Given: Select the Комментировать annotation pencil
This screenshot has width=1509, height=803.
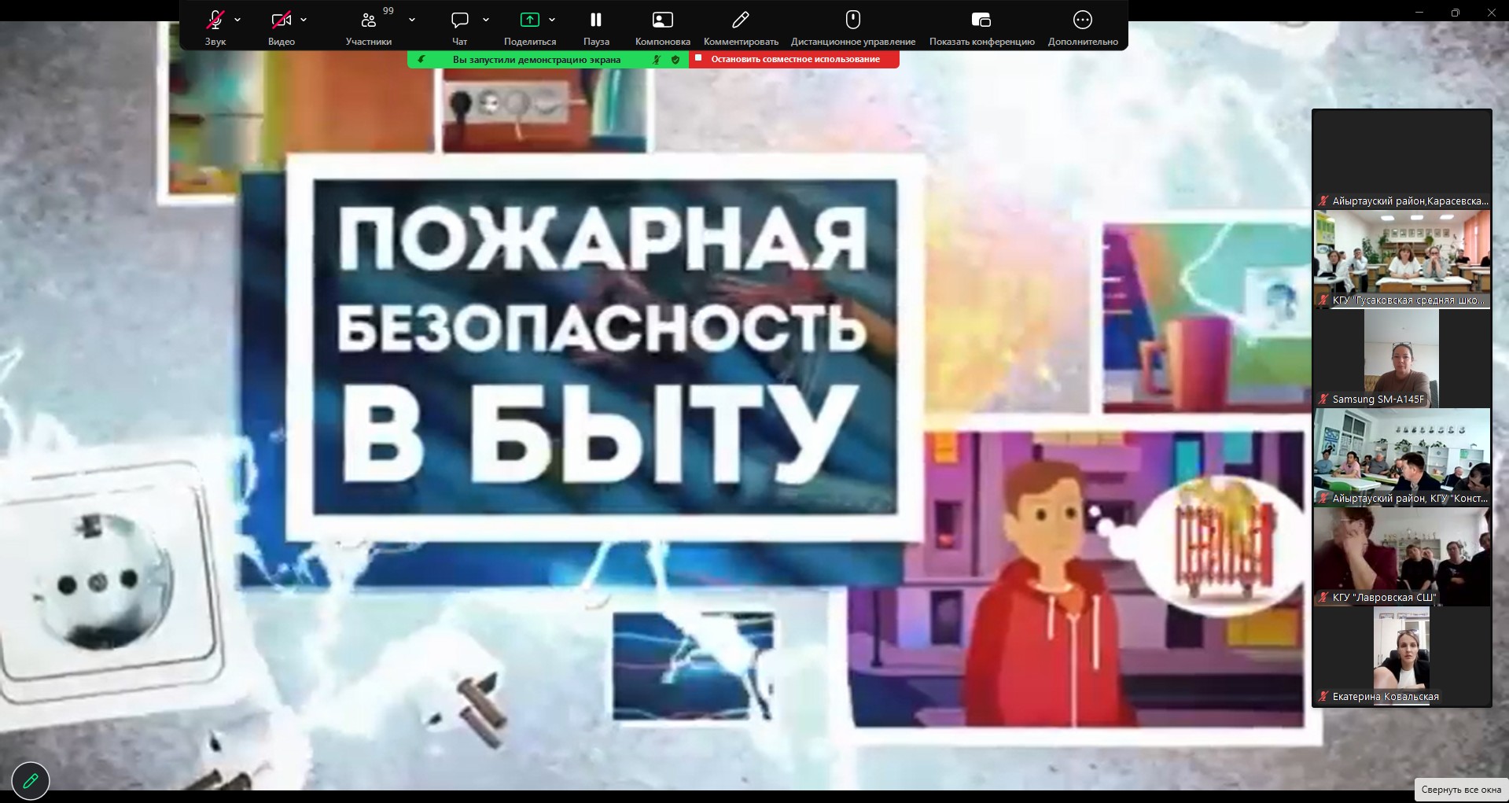Looking at the screenshot, I should (x=741, y=20).
